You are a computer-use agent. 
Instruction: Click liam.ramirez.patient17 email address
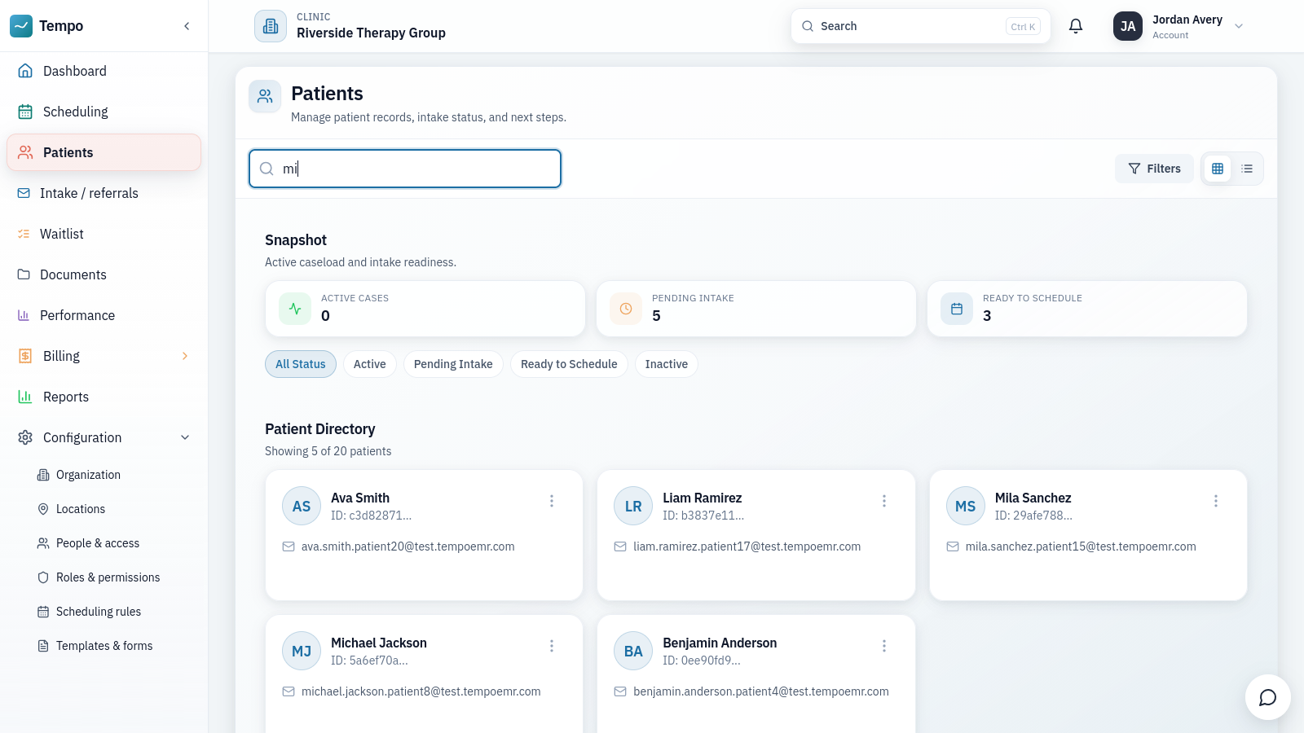click(x=747, y=546)
